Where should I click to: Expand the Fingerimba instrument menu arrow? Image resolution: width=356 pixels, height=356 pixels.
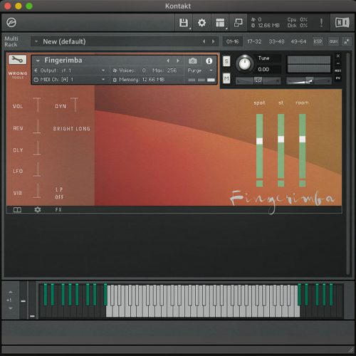point(38,61)
